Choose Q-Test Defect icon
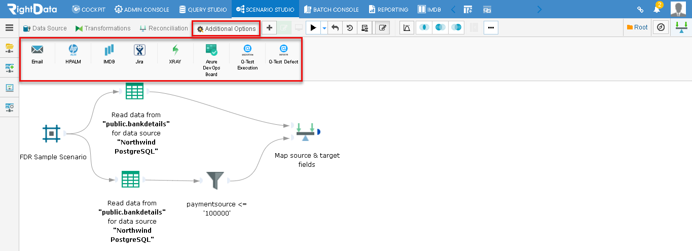The image size is (692, 251). tap(283, 50)
